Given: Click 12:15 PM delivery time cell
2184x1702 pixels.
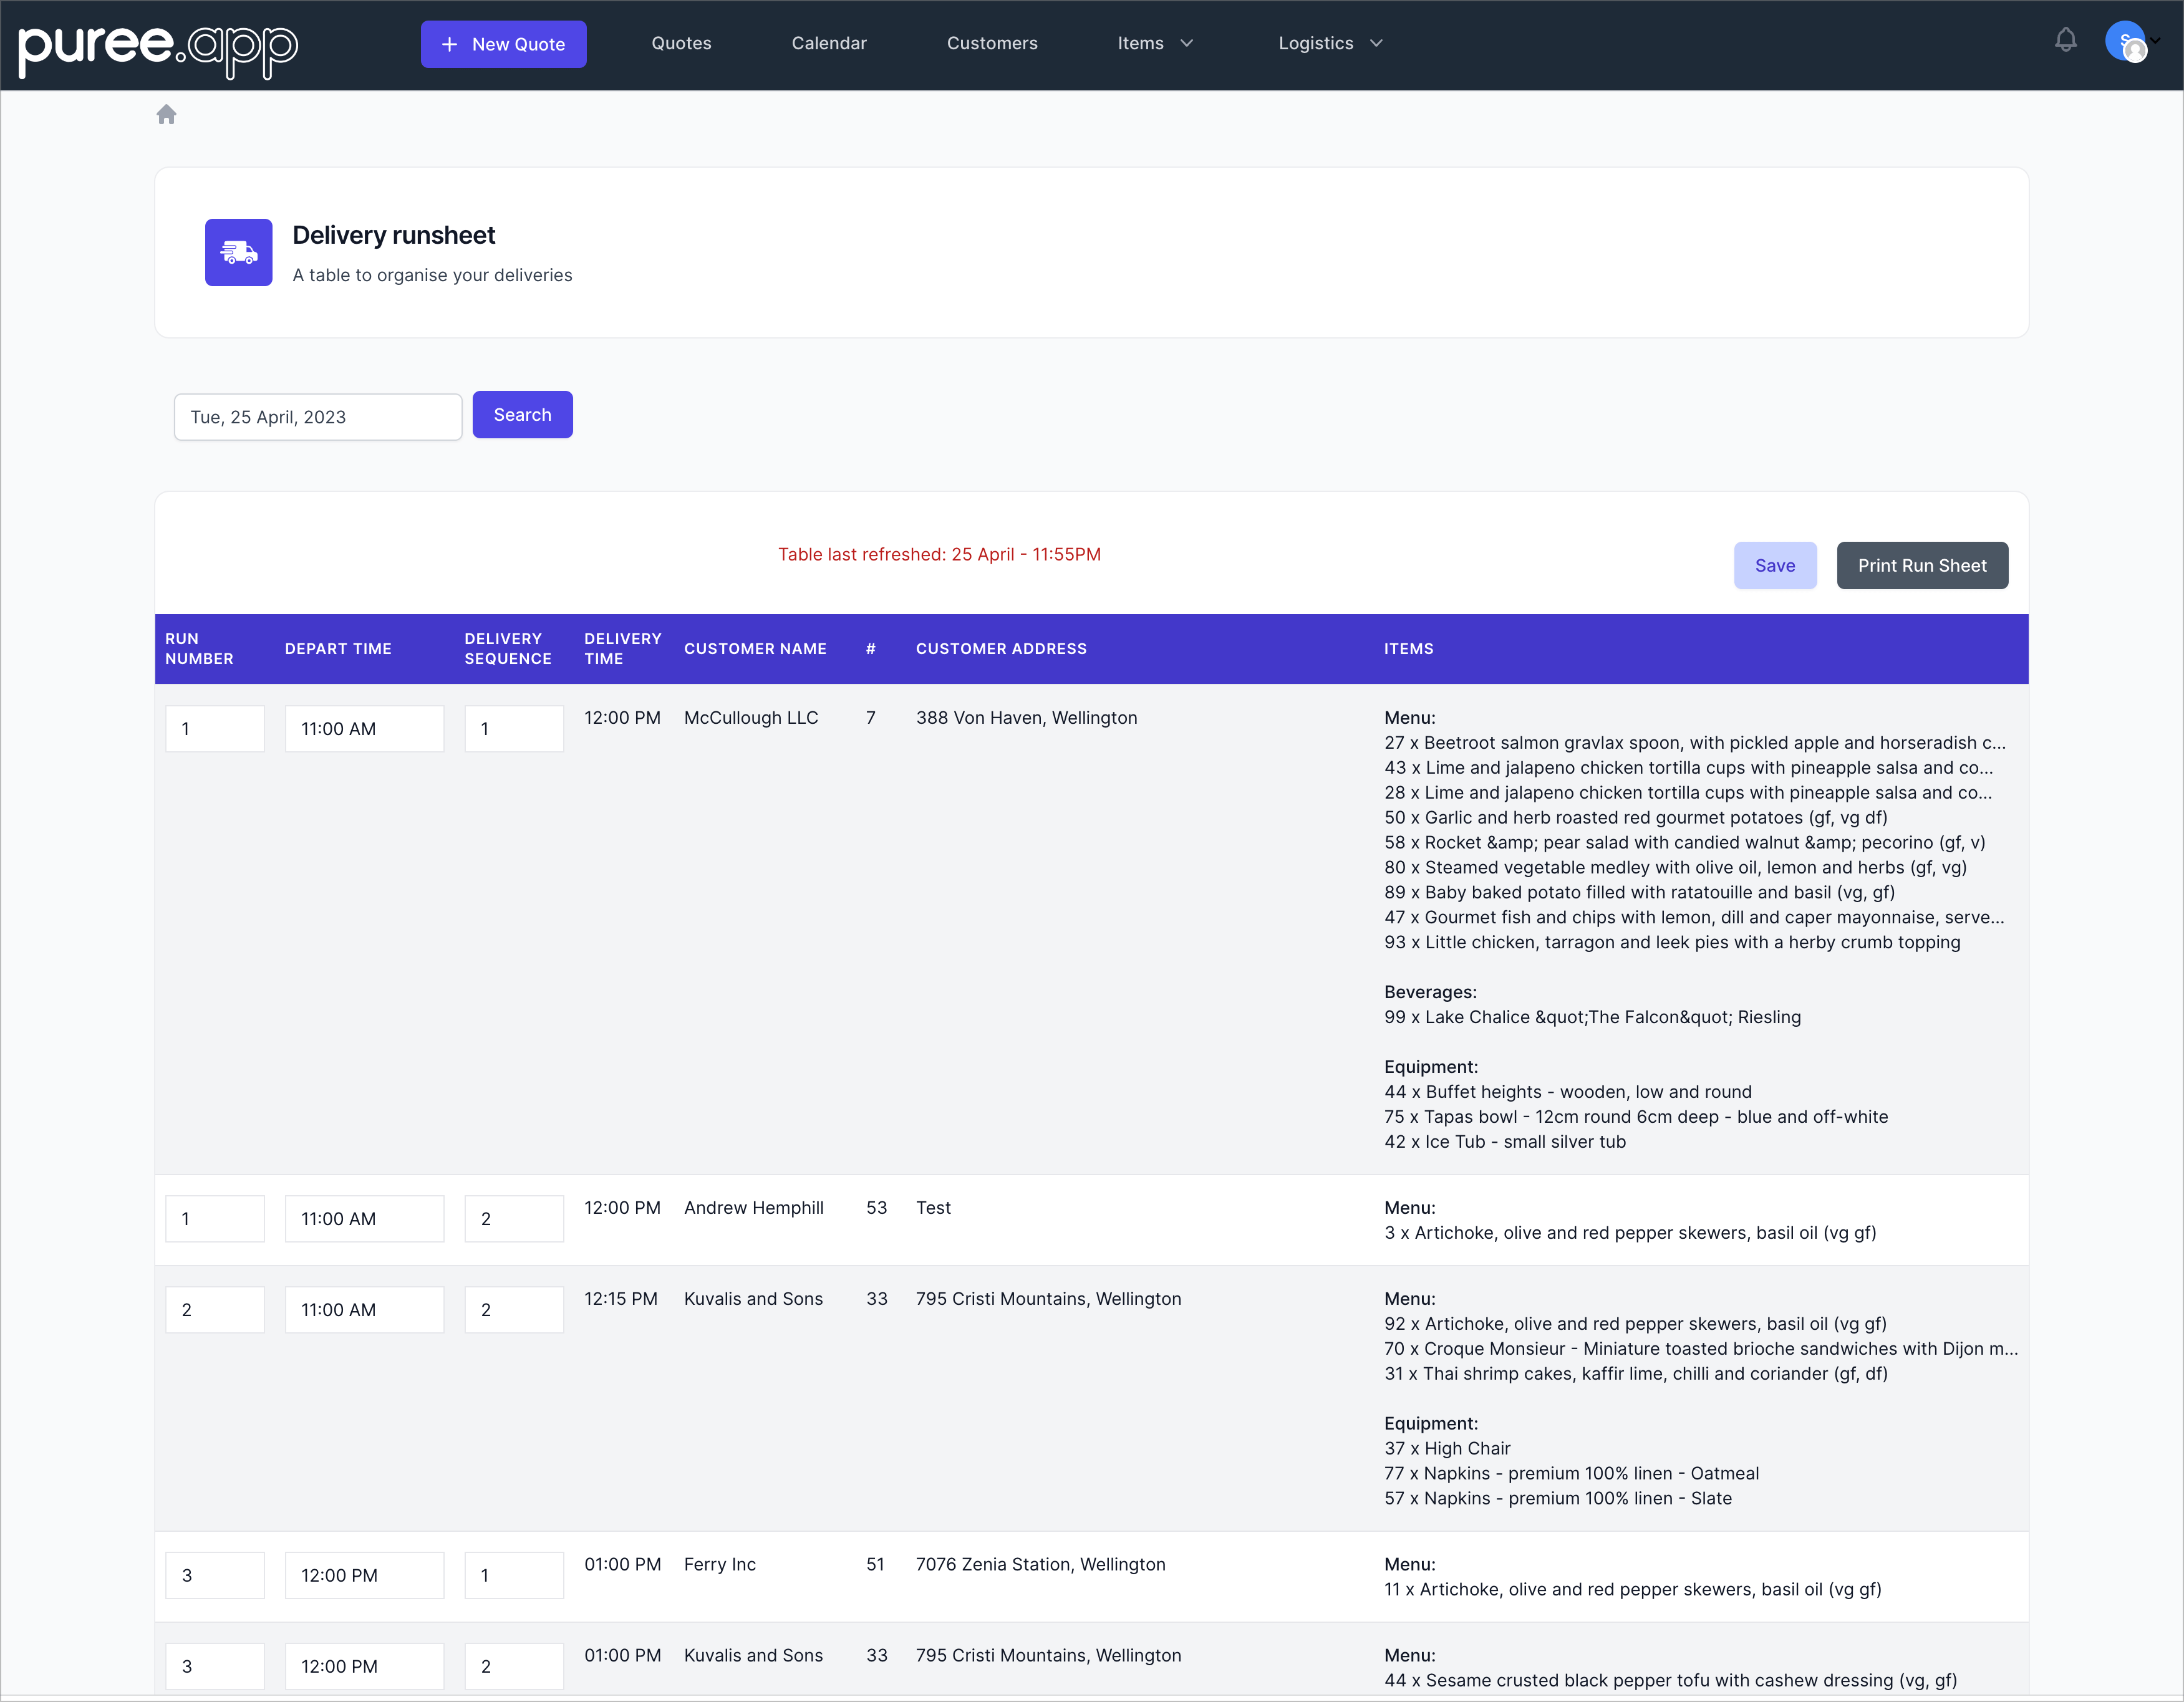Looking at the screenshot, I should pos(621,1298).
